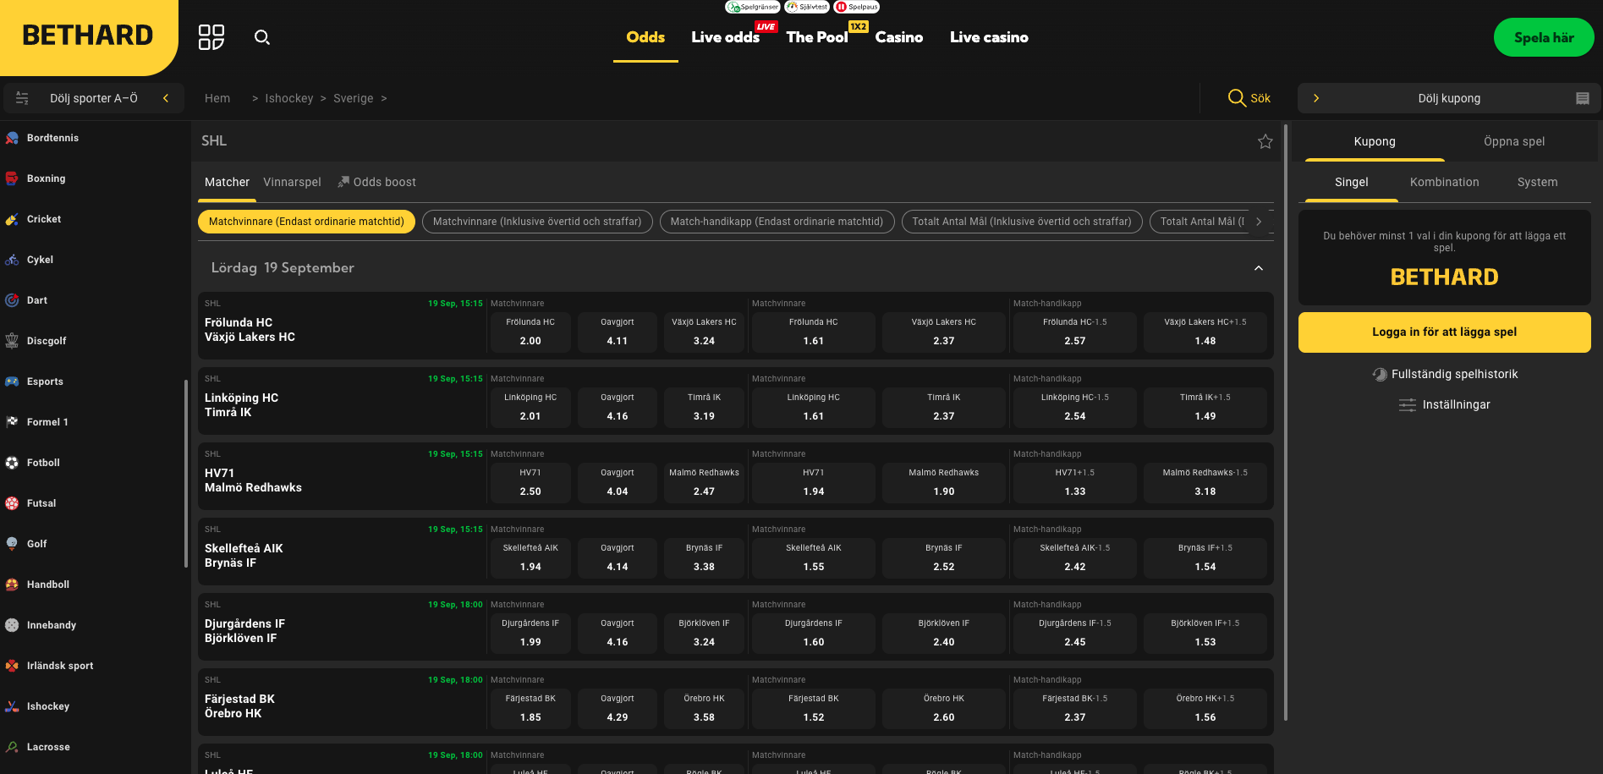Pick Malmö Redhawks-1.5 handicap 3.18
The width and height of the screenshot is (1603, 774).
(1205, 482)
